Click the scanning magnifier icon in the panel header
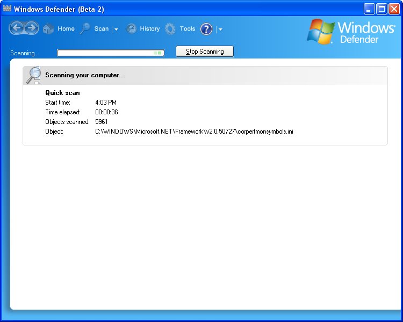The image size is (403, 322). [x=34, y=75]
